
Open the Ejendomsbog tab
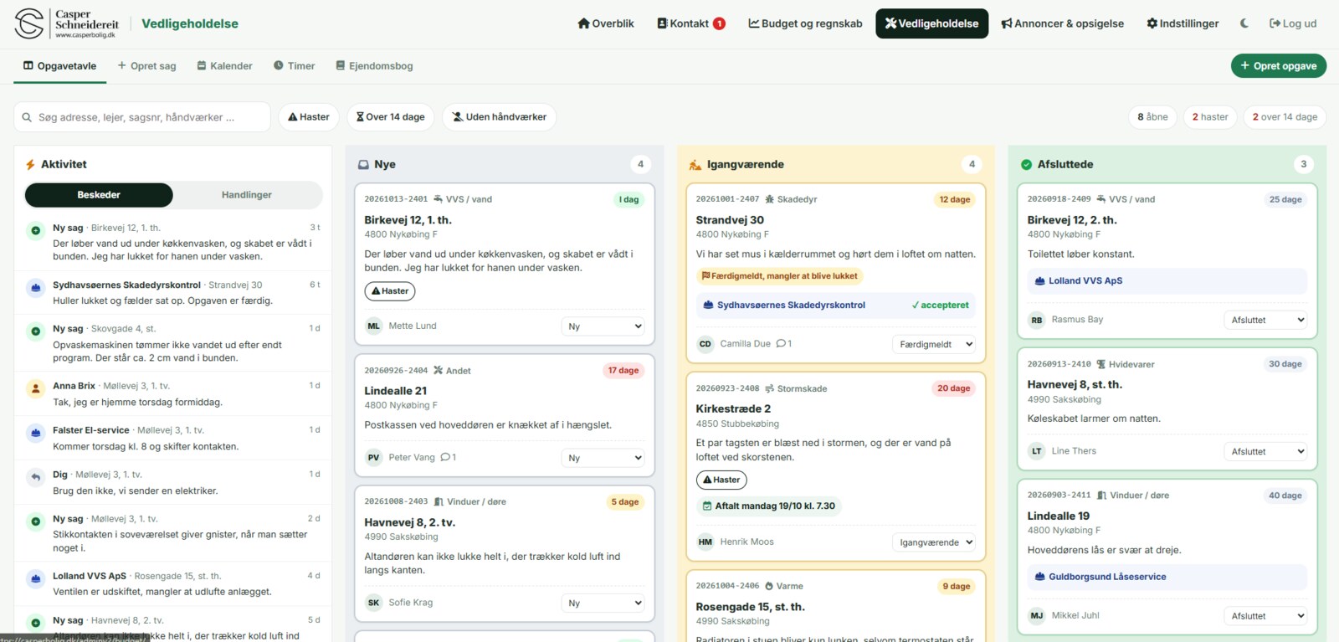pyautogui.click(x=374, y=66)
